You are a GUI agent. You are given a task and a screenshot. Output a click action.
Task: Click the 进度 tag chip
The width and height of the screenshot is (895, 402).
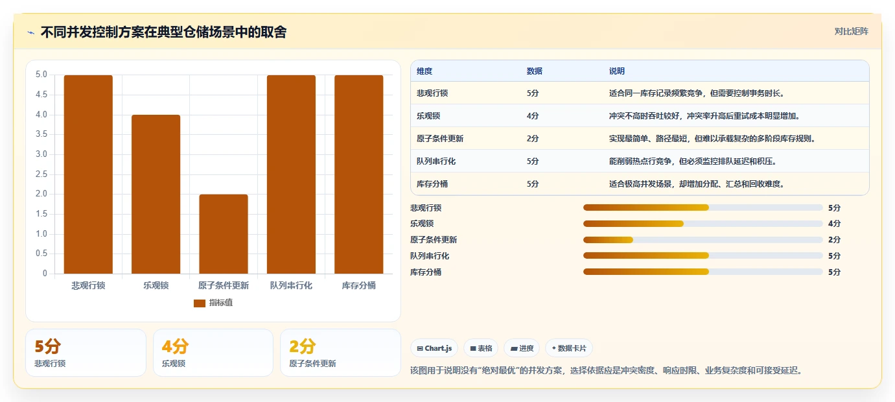522,348
